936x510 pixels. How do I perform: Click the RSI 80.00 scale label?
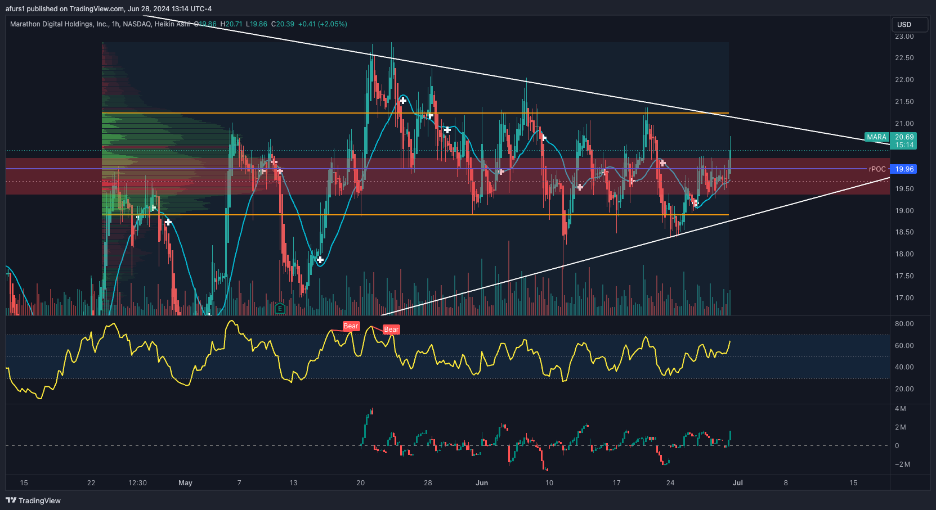click(x=904, y=324)
